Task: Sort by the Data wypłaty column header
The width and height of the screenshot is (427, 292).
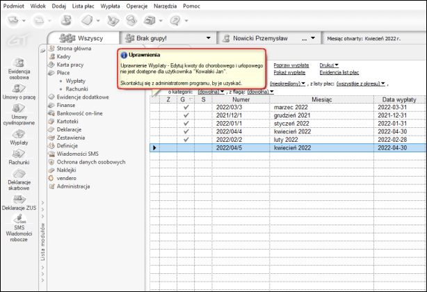Action: 399,99
